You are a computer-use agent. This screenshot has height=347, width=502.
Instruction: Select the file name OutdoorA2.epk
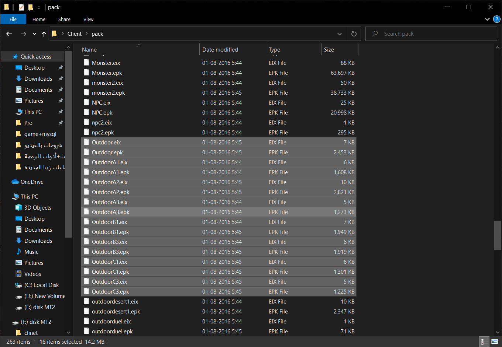pyautogui.click(x=111, y=192)
